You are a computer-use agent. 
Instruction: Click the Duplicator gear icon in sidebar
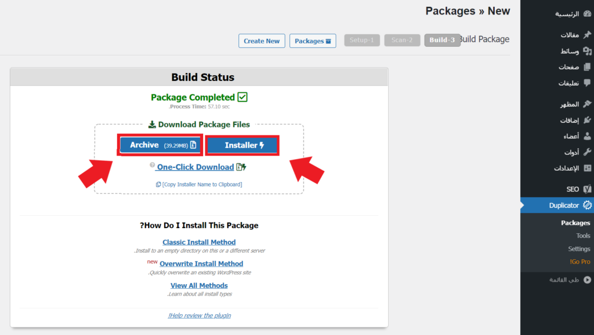click(x=587, y=205)
